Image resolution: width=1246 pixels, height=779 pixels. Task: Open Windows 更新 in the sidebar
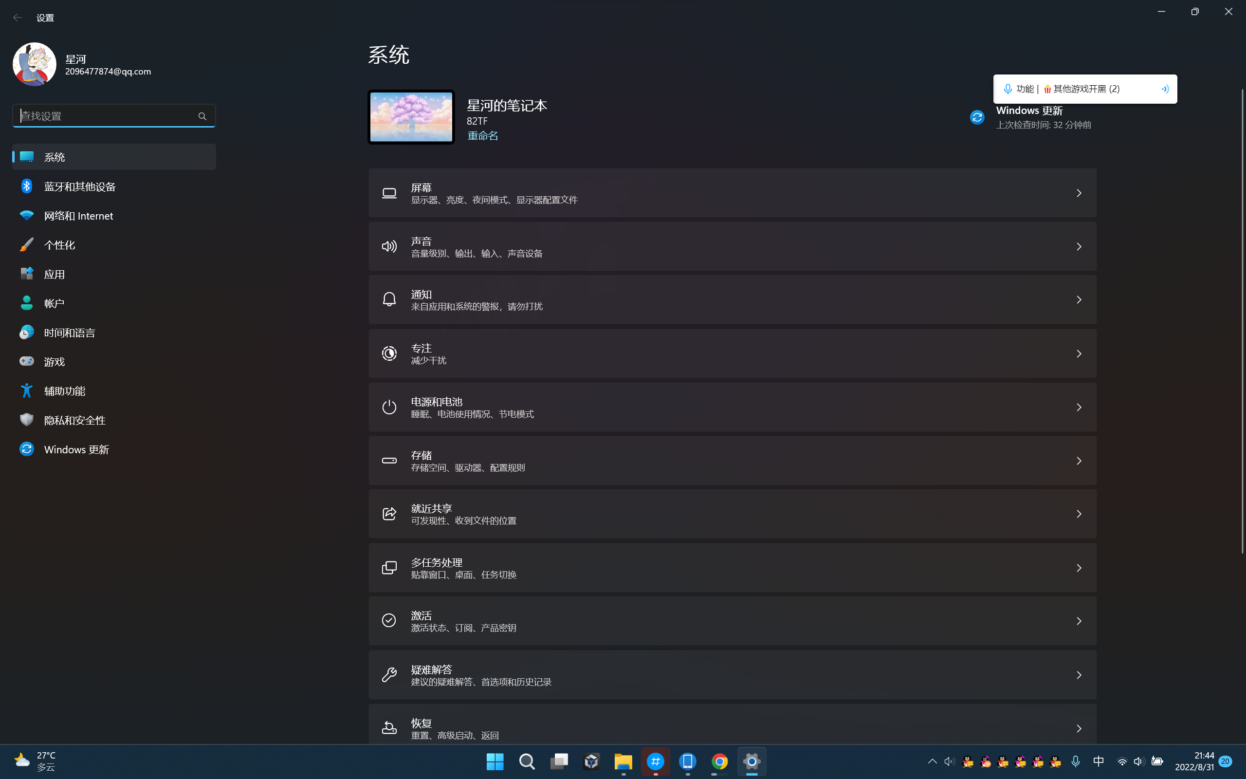pos(114,450)
